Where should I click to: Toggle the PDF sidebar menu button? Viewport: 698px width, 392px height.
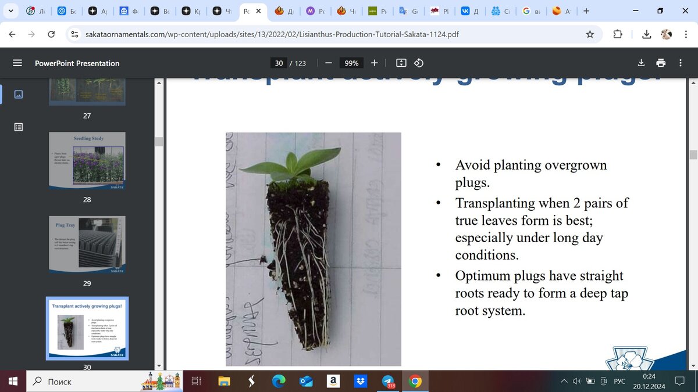[x=17, y=63]
